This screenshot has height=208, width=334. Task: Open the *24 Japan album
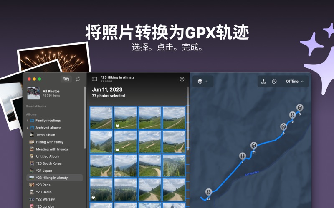tap(54, 171)
